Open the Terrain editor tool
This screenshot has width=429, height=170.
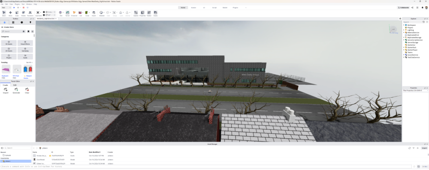67,13
